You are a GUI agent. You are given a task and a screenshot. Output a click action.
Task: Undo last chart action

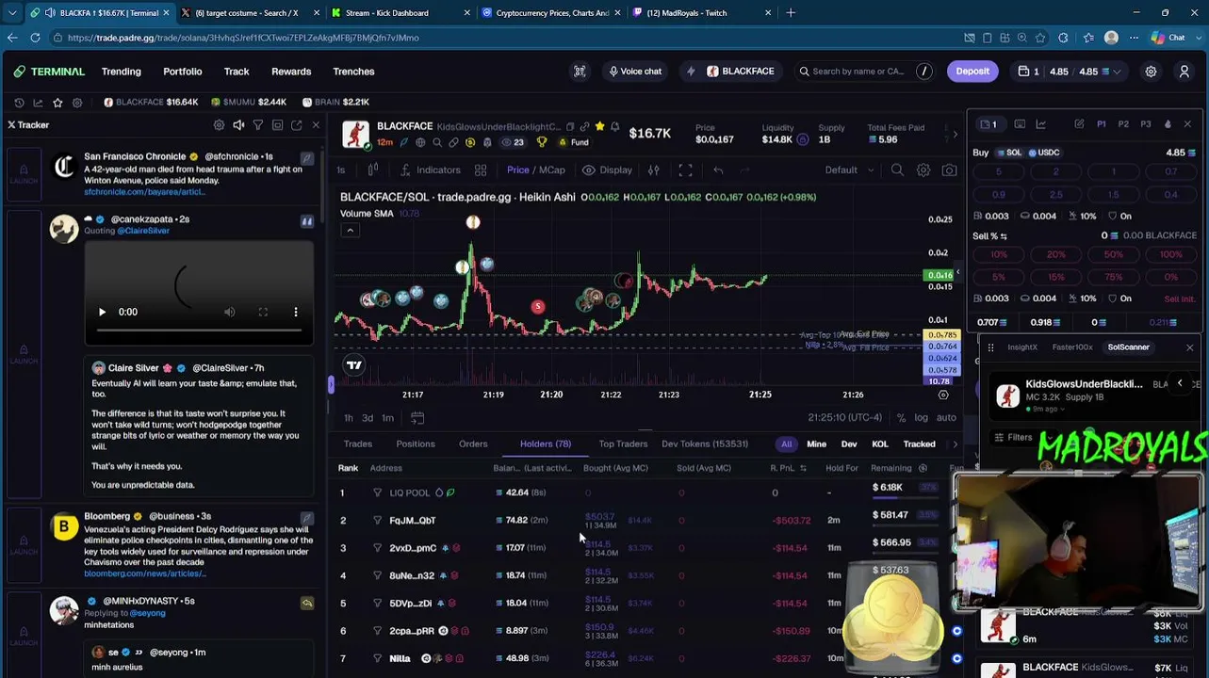click(718, 170)
